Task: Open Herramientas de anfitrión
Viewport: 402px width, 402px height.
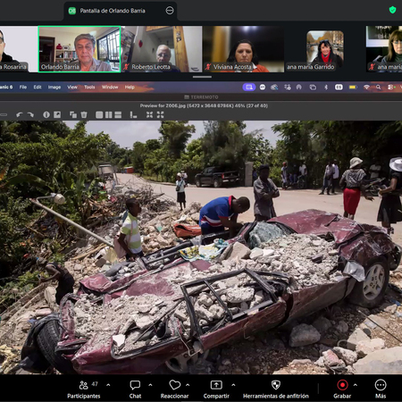Action: coord(276,389)
